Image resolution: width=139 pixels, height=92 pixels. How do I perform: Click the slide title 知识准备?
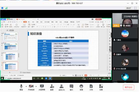click(x=36, y=34)
